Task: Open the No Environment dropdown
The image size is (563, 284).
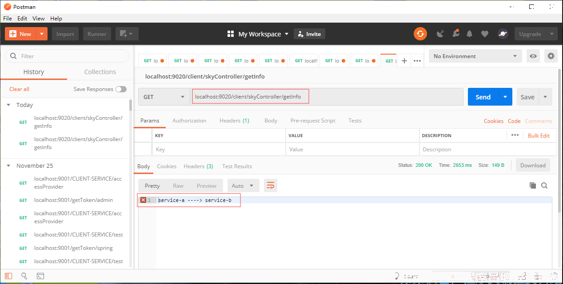Action: [475, 56]
